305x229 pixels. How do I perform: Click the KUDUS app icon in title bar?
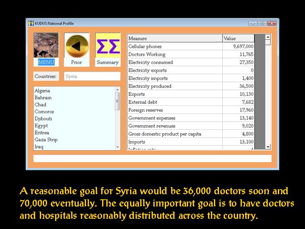point(31,23)
